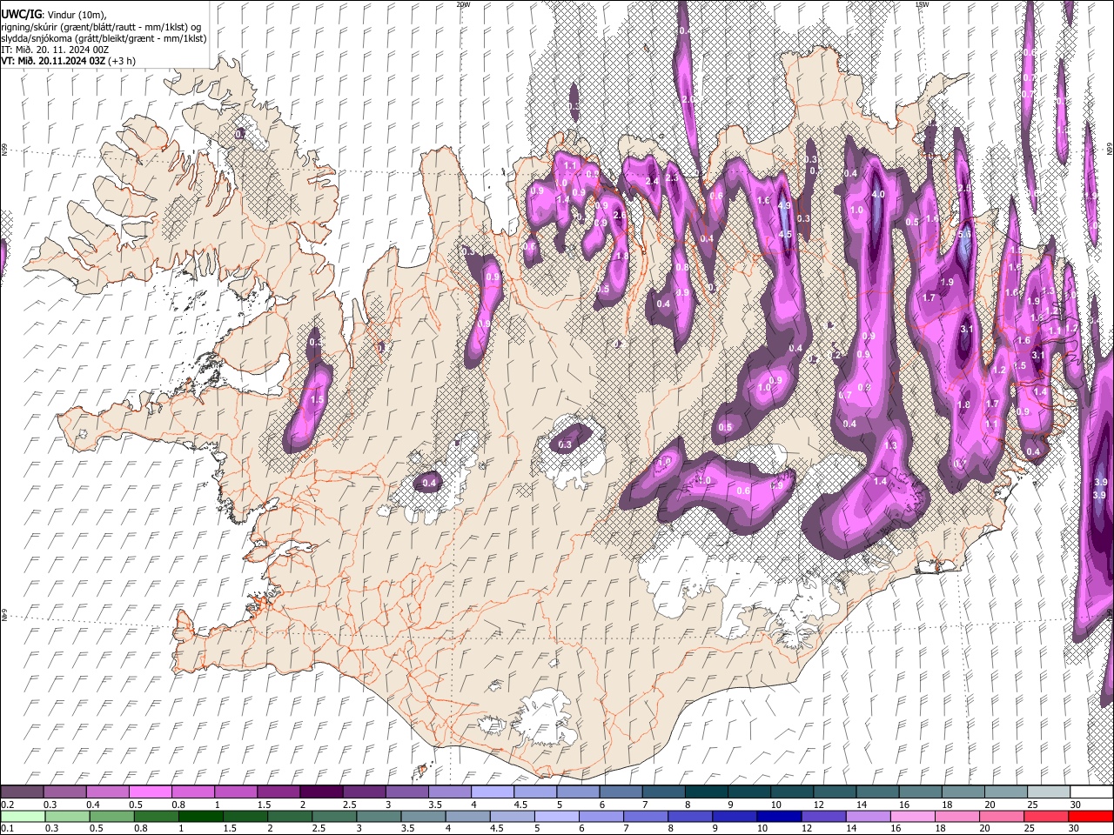Click the '4.0' snowfall value on the map
1114x835 pixels.
[878, 194]
